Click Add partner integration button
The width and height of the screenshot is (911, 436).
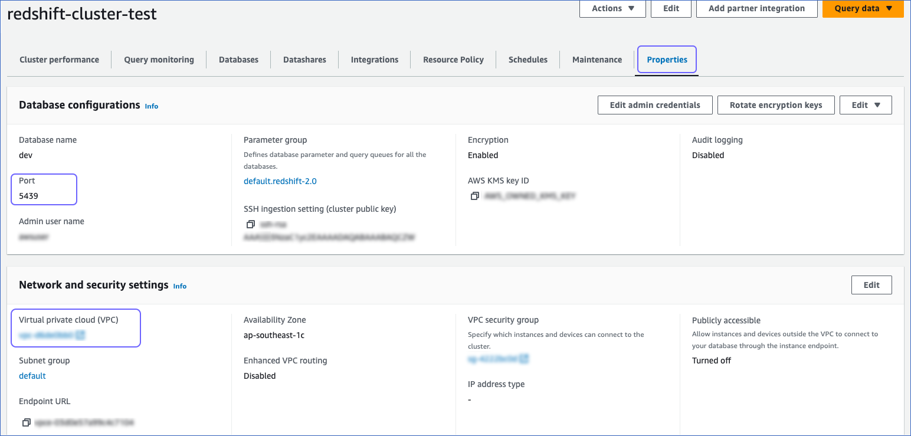756,8
